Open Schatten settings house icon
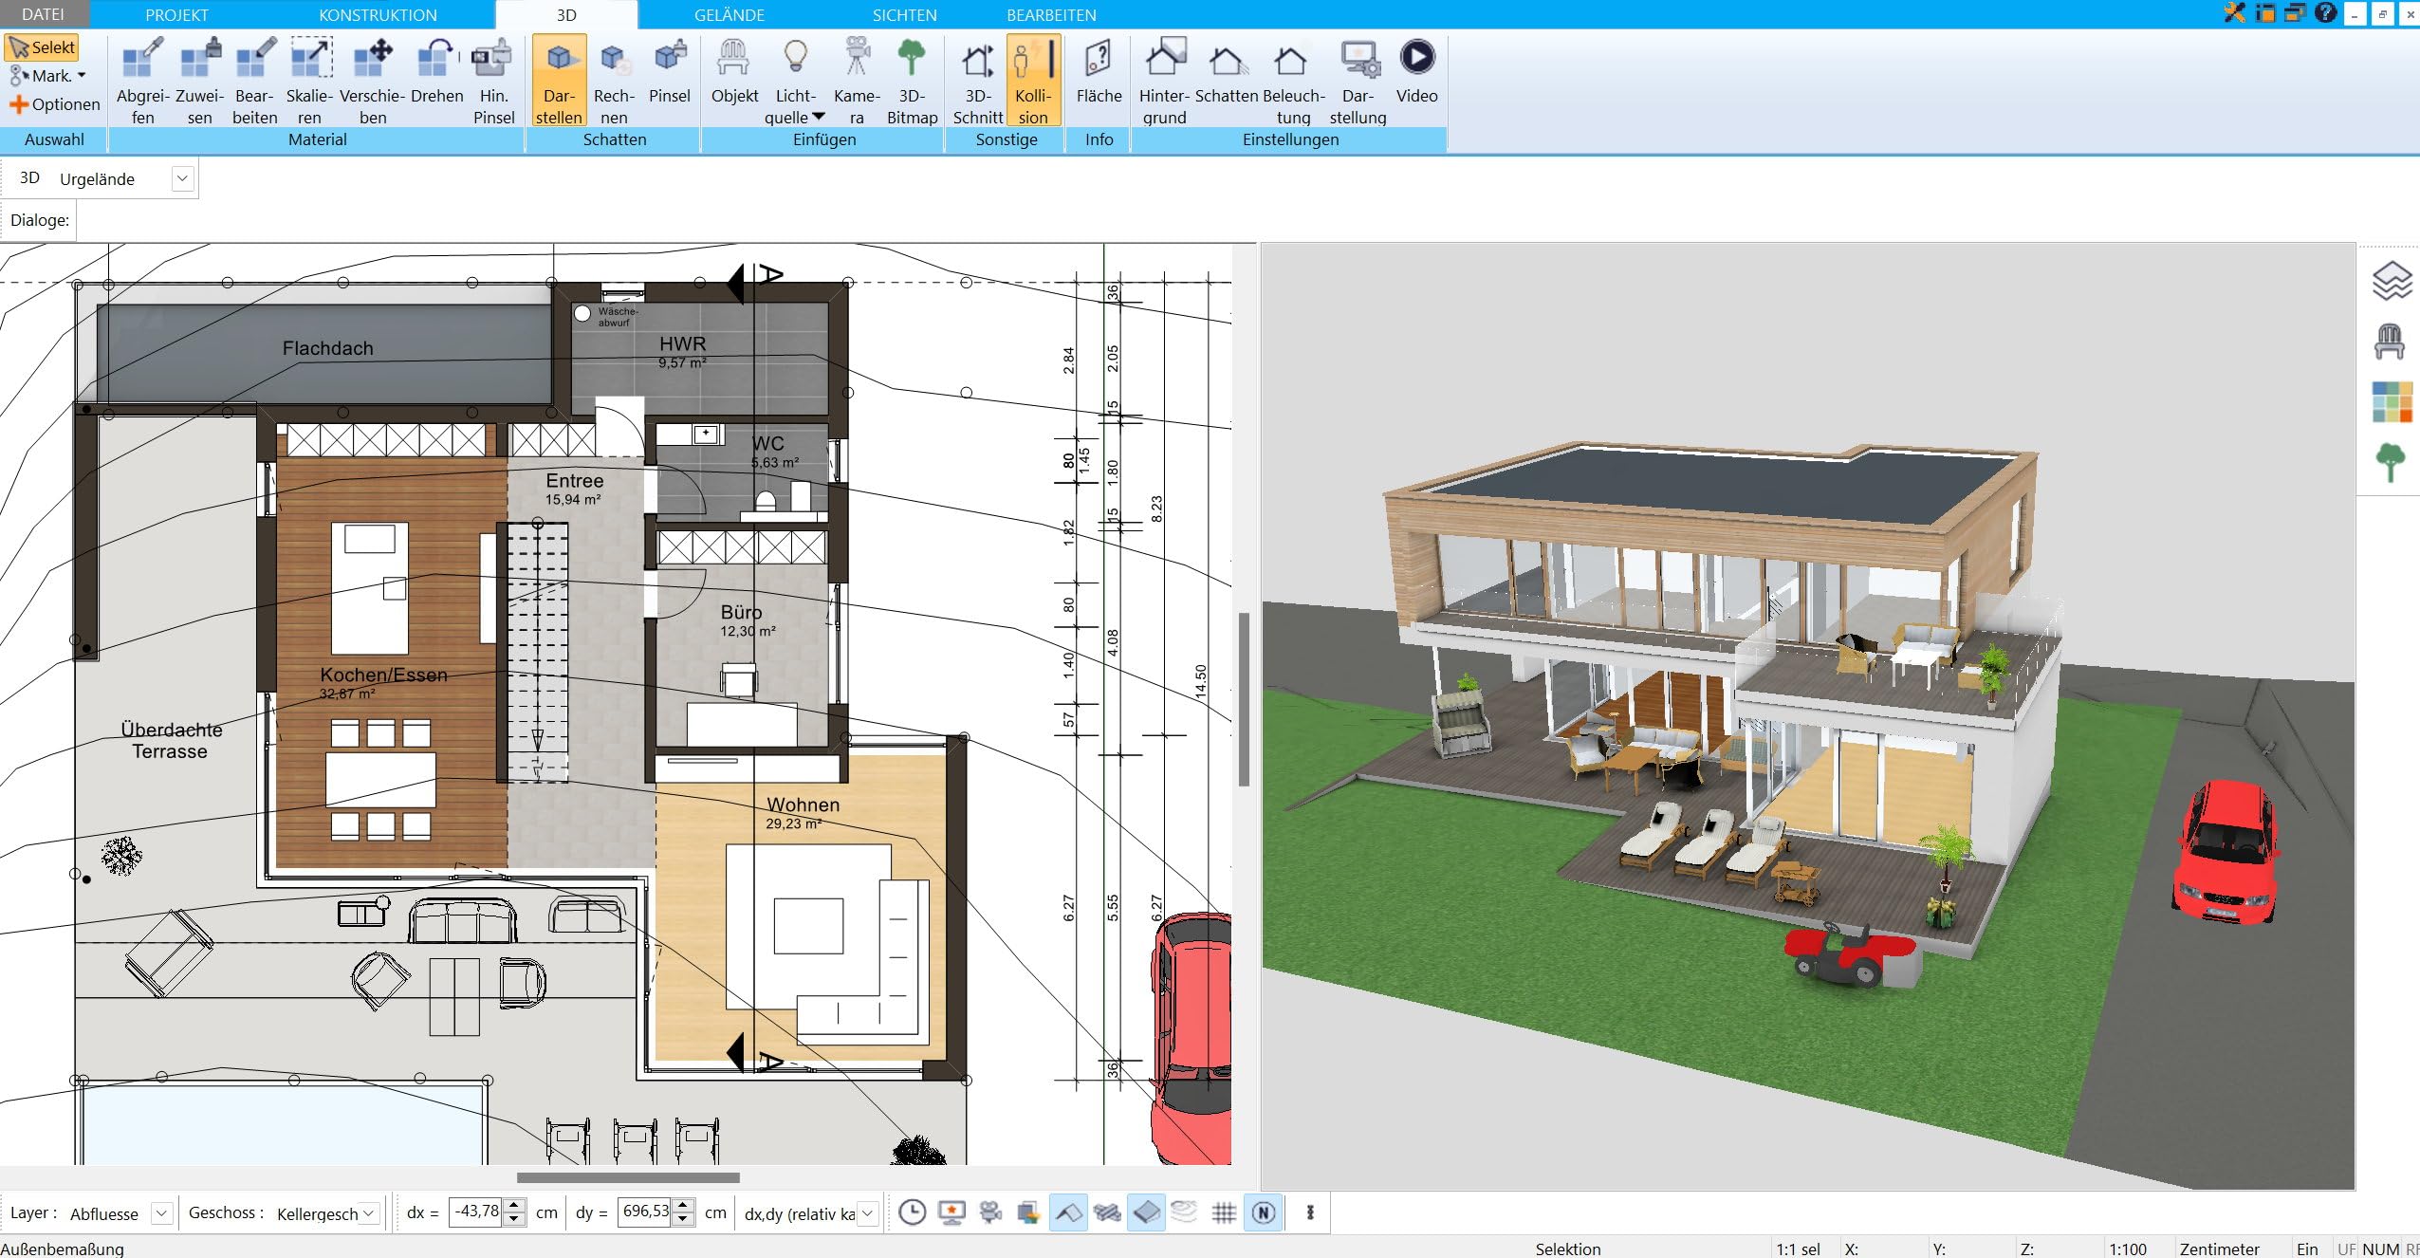 click(x=1227, y=71)
